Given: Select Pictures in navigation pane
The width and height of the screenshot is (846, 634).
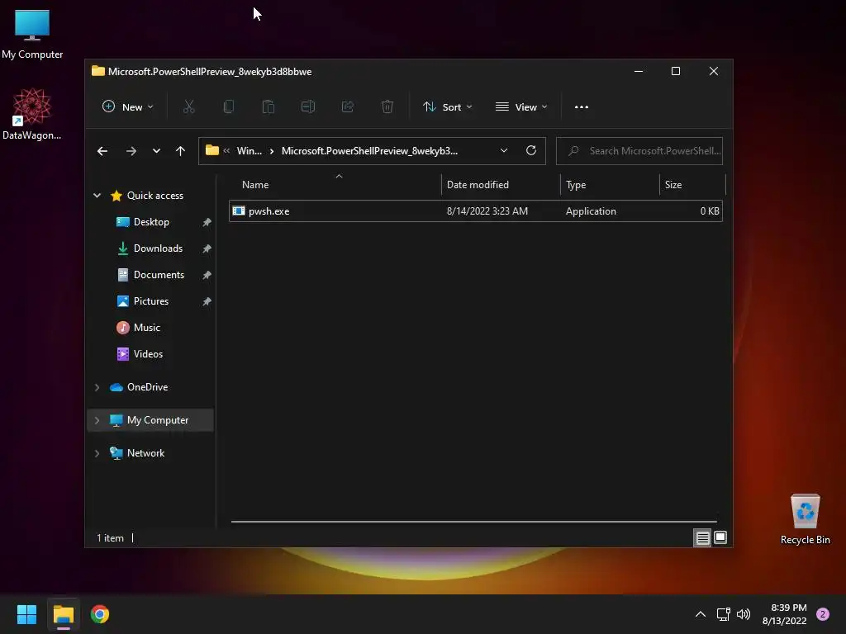Looking at the screenshot, I should [151, 301].
